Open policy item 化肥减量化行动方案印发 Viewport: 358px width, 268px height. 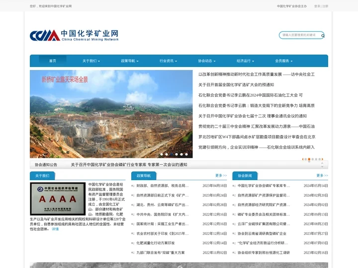click(x=156, y=243)
